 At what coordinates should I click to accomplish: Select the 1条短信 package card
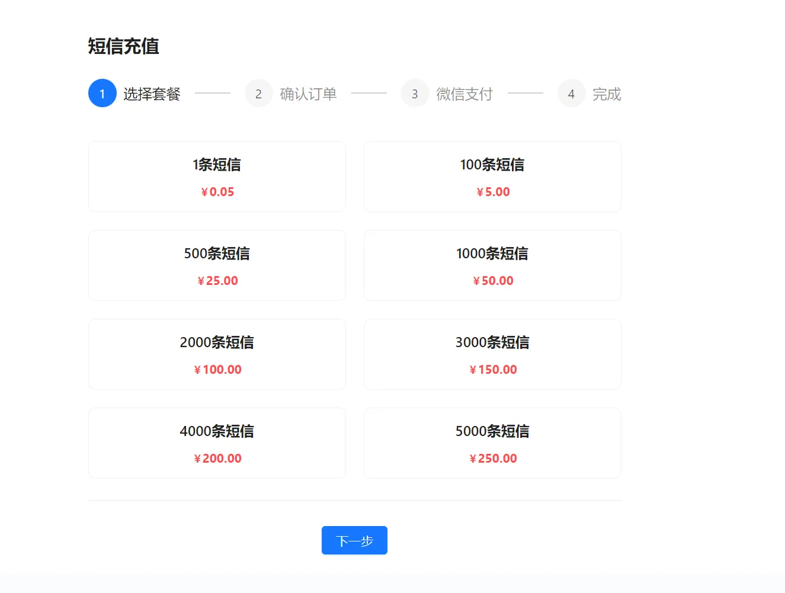[217, 177]
